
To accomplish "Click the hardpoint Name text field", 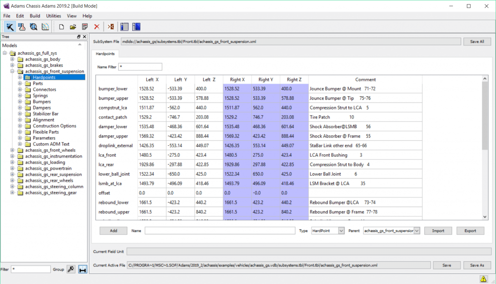I will [220, 231].
